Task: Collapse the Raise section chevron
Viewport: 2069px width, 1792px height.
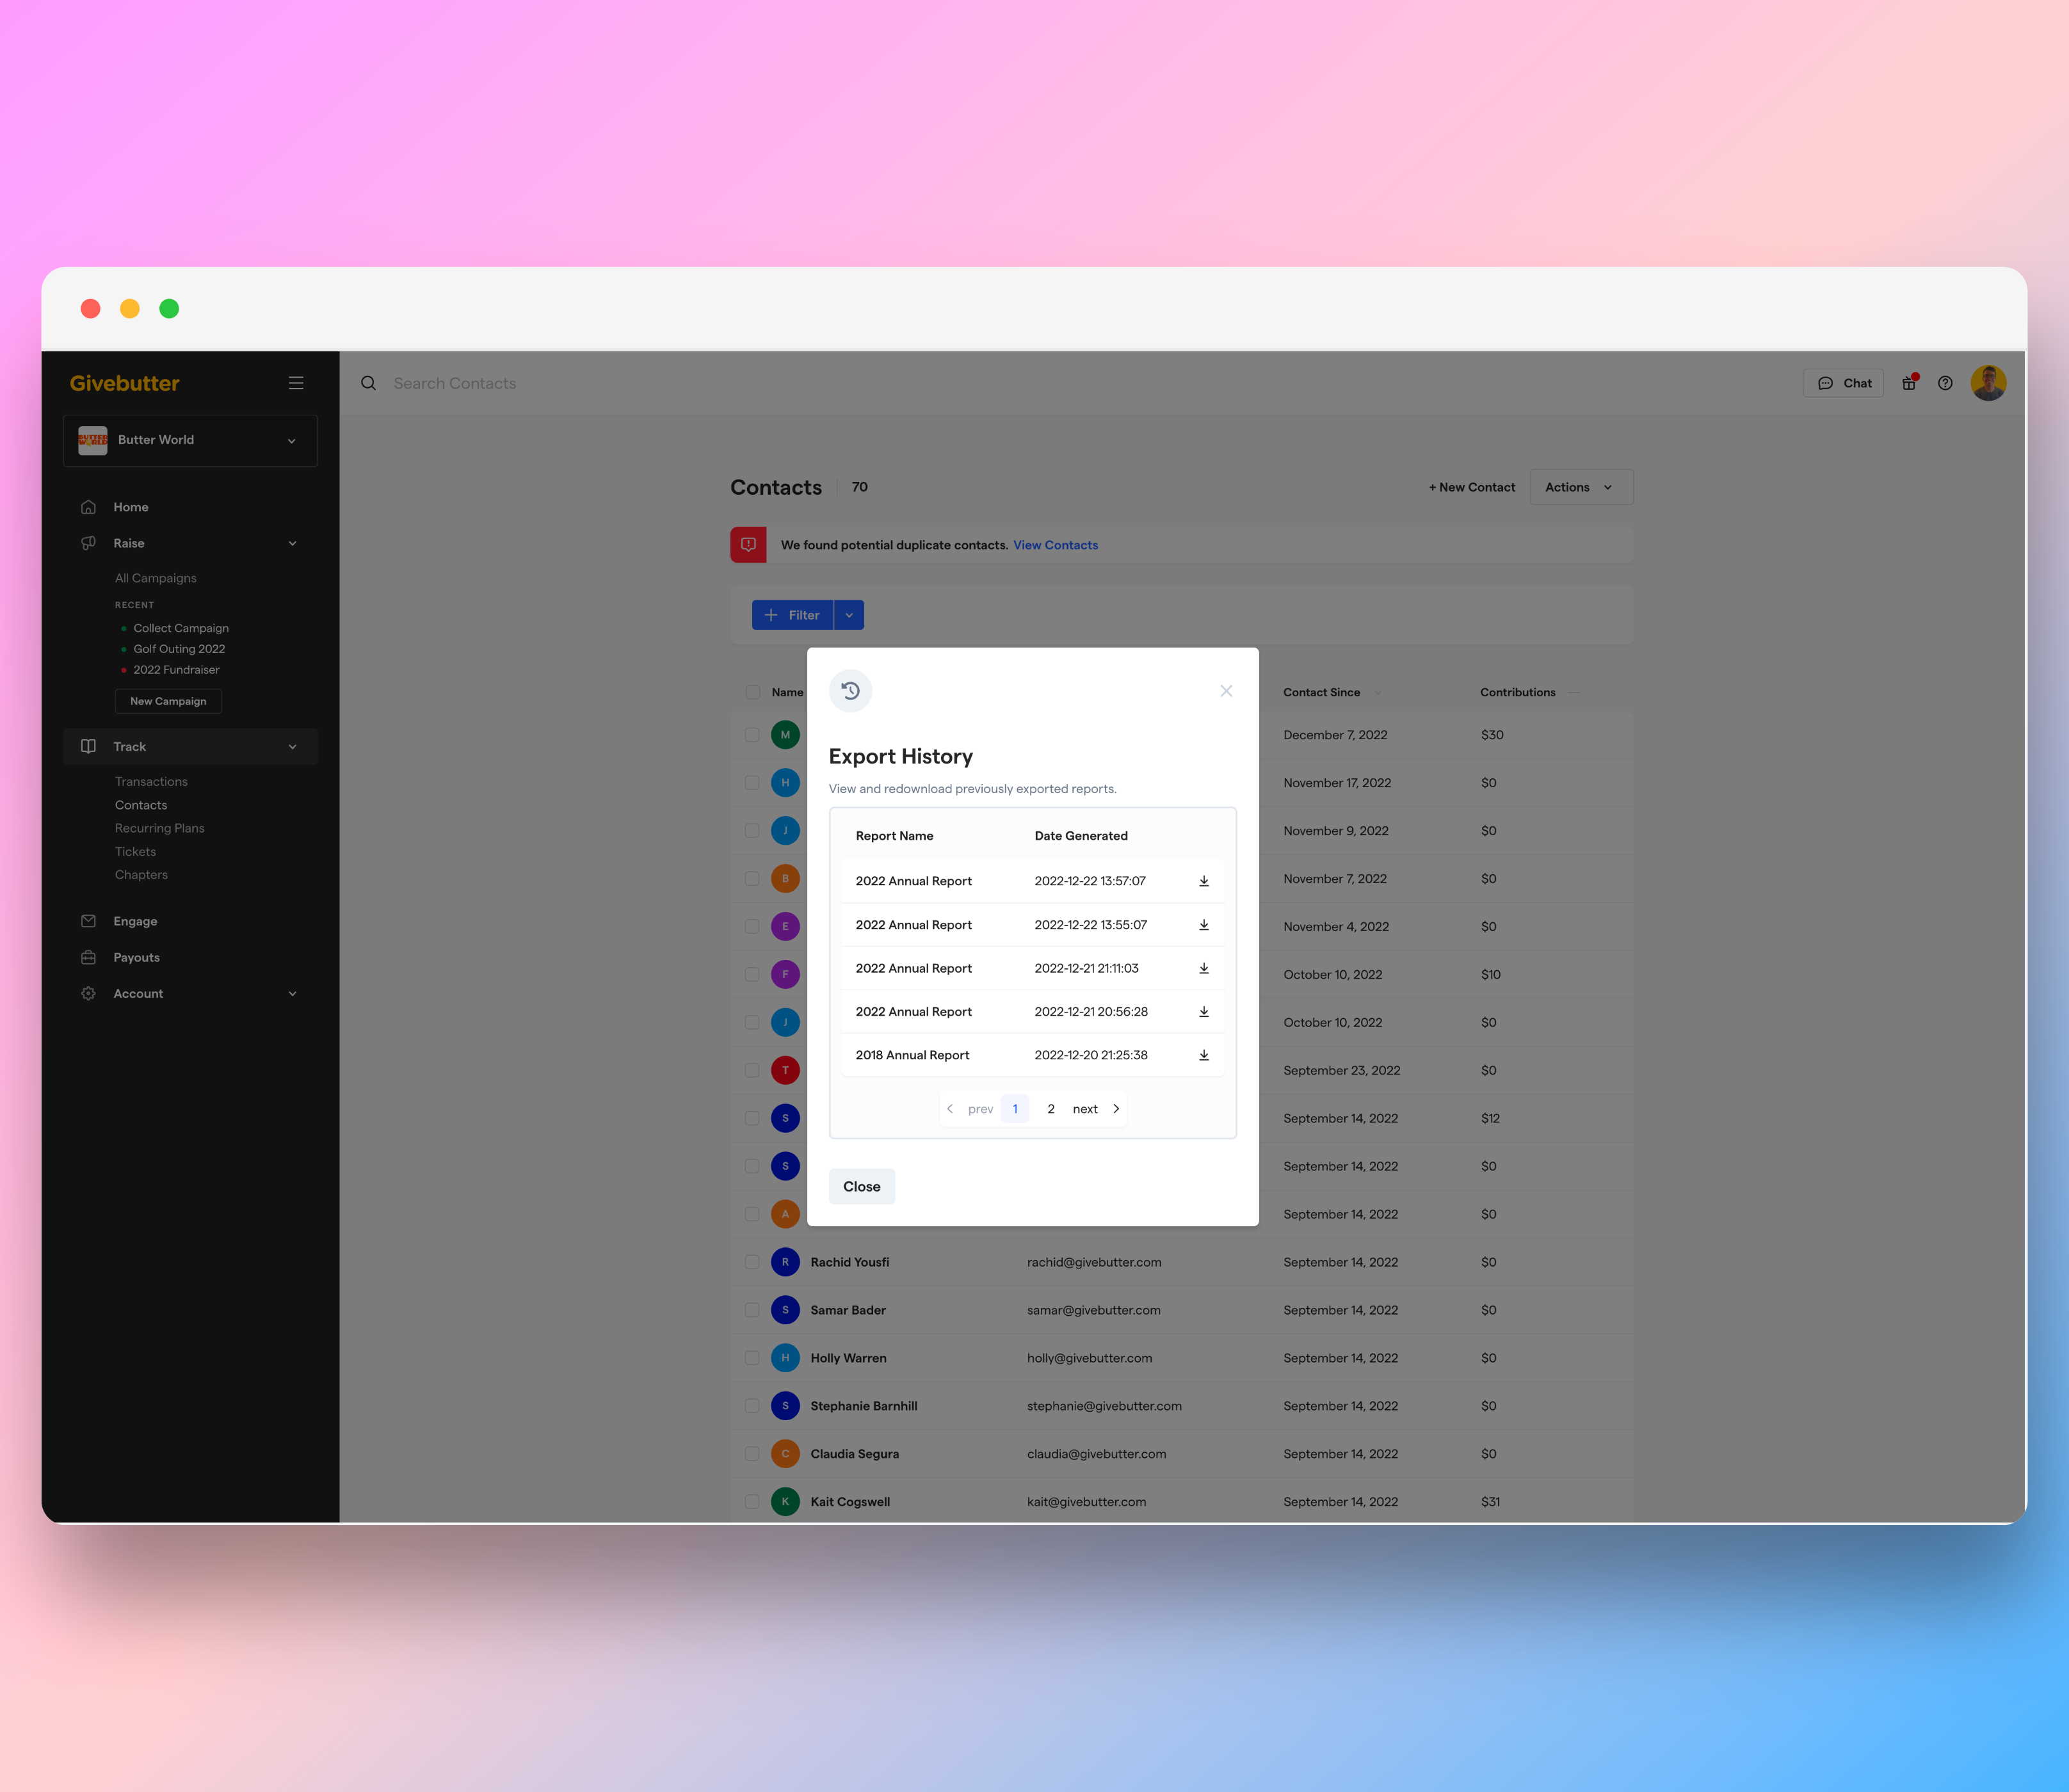Action: (x=292, y=543)
